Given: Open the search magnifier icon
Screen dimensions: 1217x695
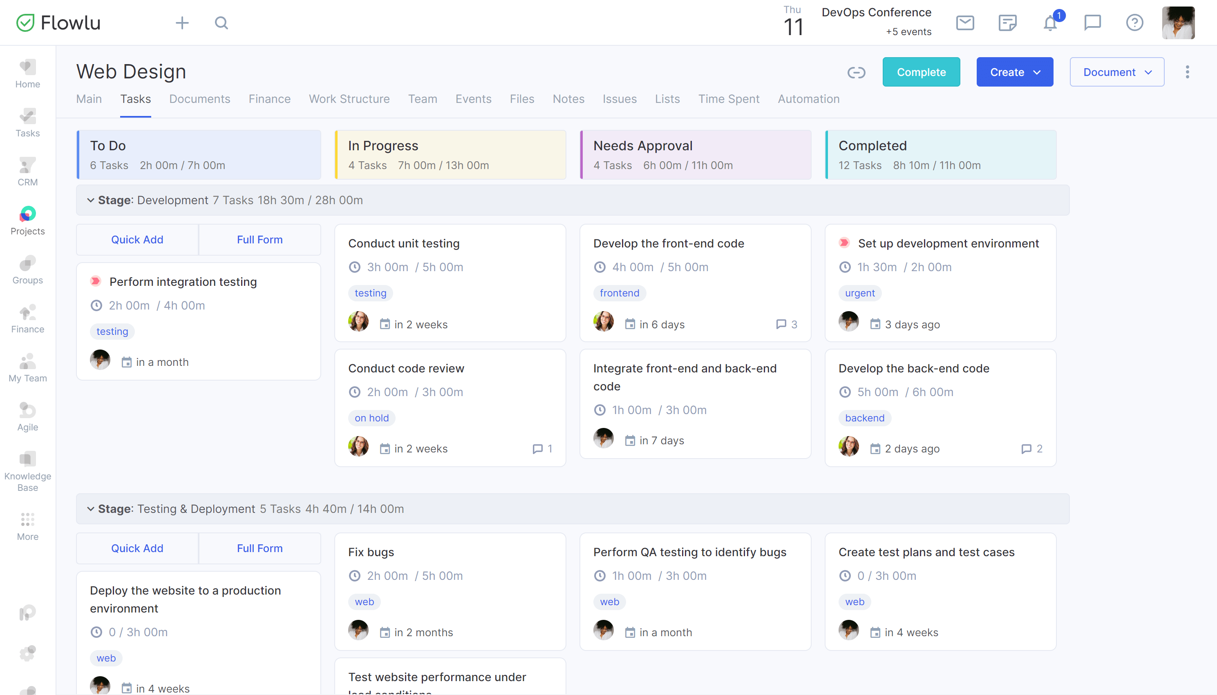Looking at the screenshot, I should 221,22.
